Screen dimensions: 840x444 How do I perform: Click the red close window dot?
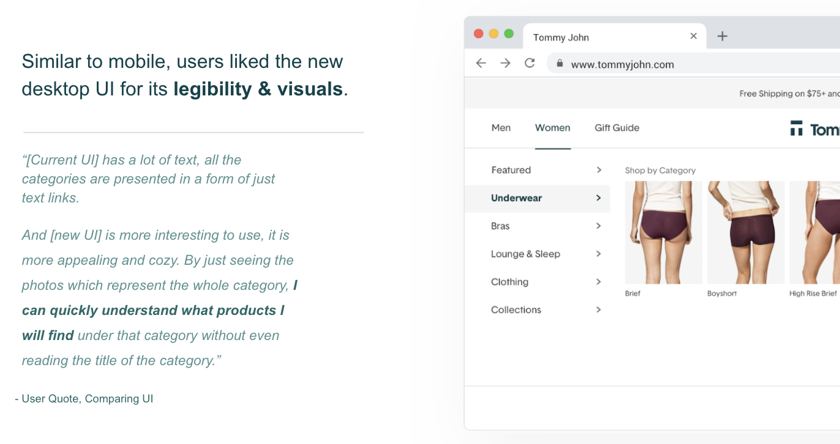pos(479,34)
